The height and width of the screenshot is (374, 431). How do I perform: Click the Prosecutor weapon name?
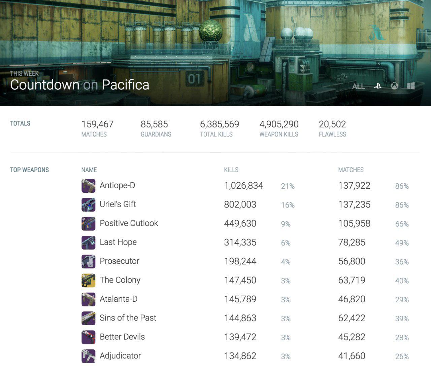(120, 261)
